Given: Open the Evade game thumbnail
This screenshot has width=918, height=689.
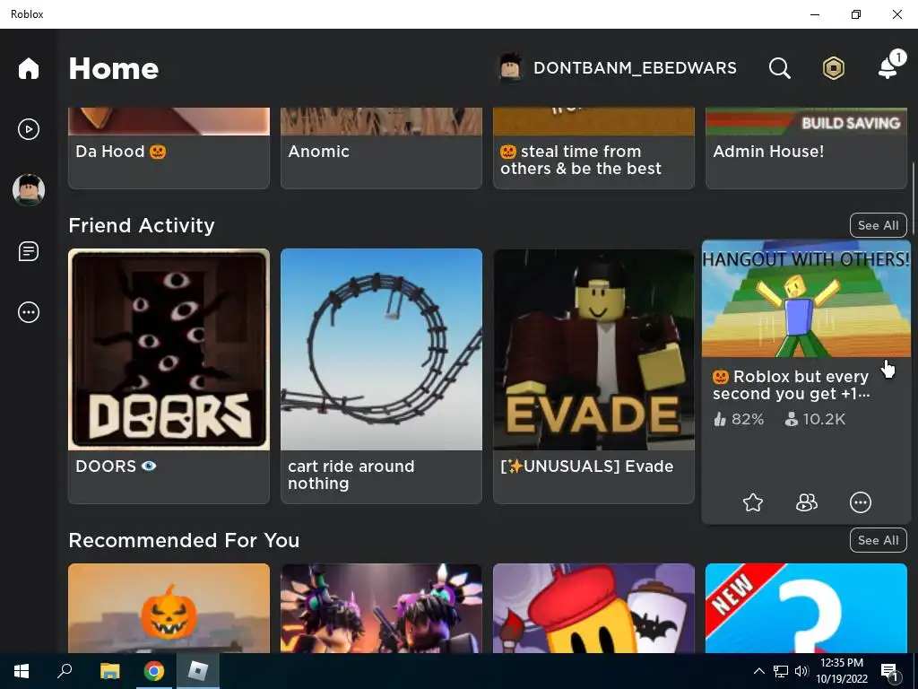Looking at the screenshot, I should coord(593,349).
